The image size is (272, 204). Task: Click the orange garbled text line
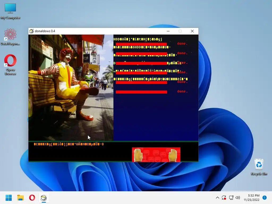[69, 144]
